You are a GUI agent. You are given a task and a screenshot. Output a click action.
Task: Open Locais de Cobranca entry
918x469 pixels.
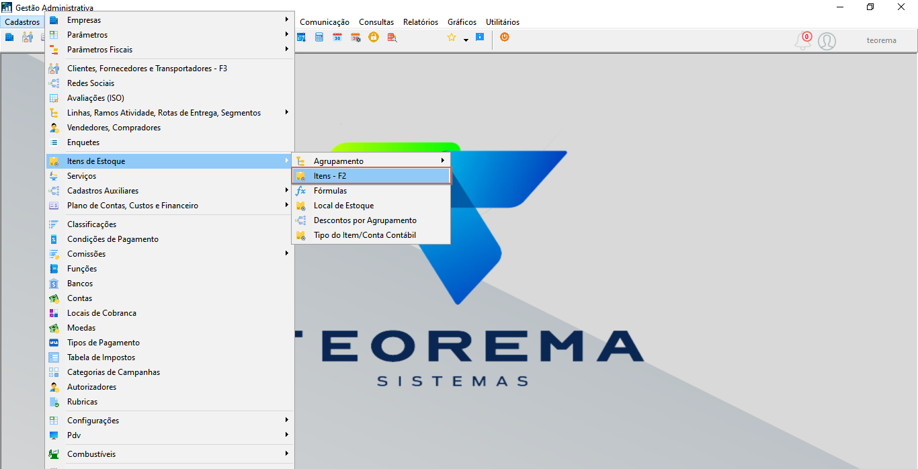pos(169,313)
